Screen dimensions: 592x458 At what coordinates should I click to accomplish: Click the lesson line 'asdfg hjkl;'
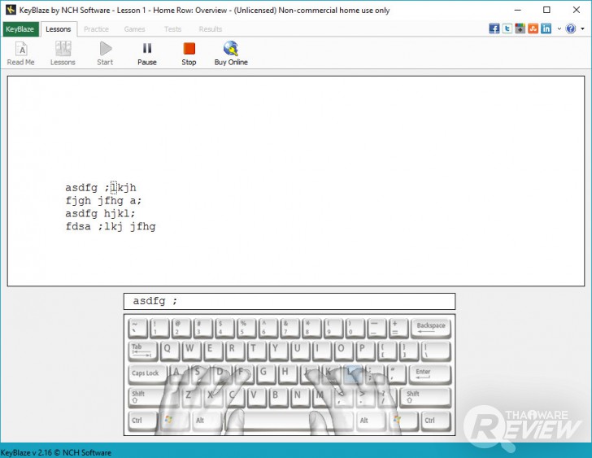pyautogui.click(x=100, y=213)
